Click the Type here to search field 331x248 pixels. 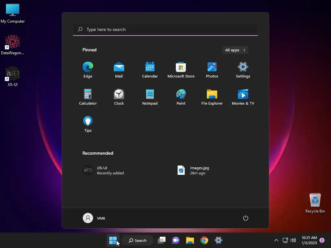(x=165, y=29)
